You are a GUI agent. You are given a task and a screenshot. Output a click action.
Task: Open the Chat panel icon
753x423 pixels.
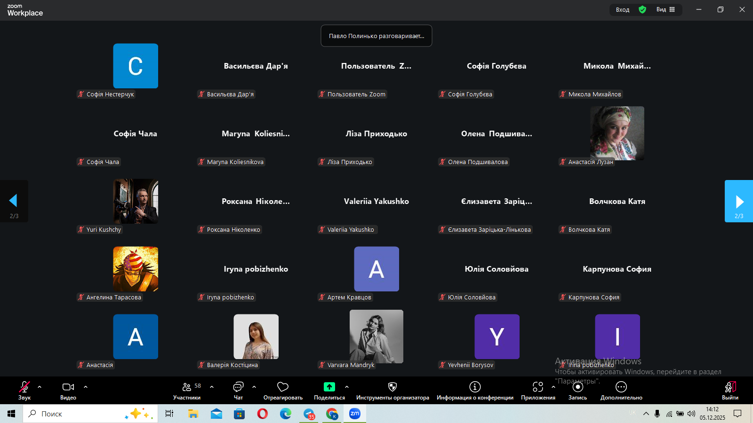[x=238, y=387]
